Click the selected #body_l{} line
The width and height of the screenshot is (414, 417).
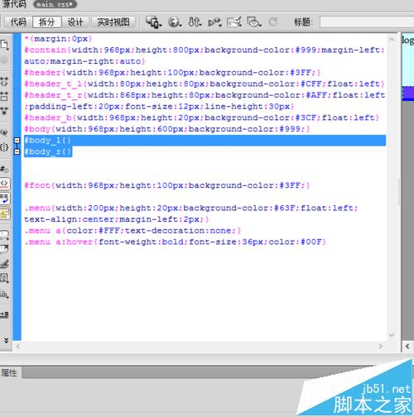205,141
